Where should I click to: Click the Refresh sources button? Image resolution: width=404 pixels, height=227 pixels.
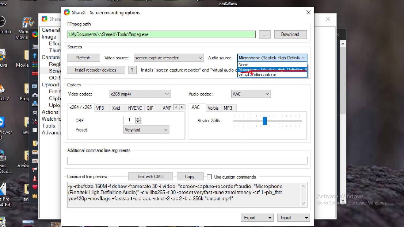[84, 58]
